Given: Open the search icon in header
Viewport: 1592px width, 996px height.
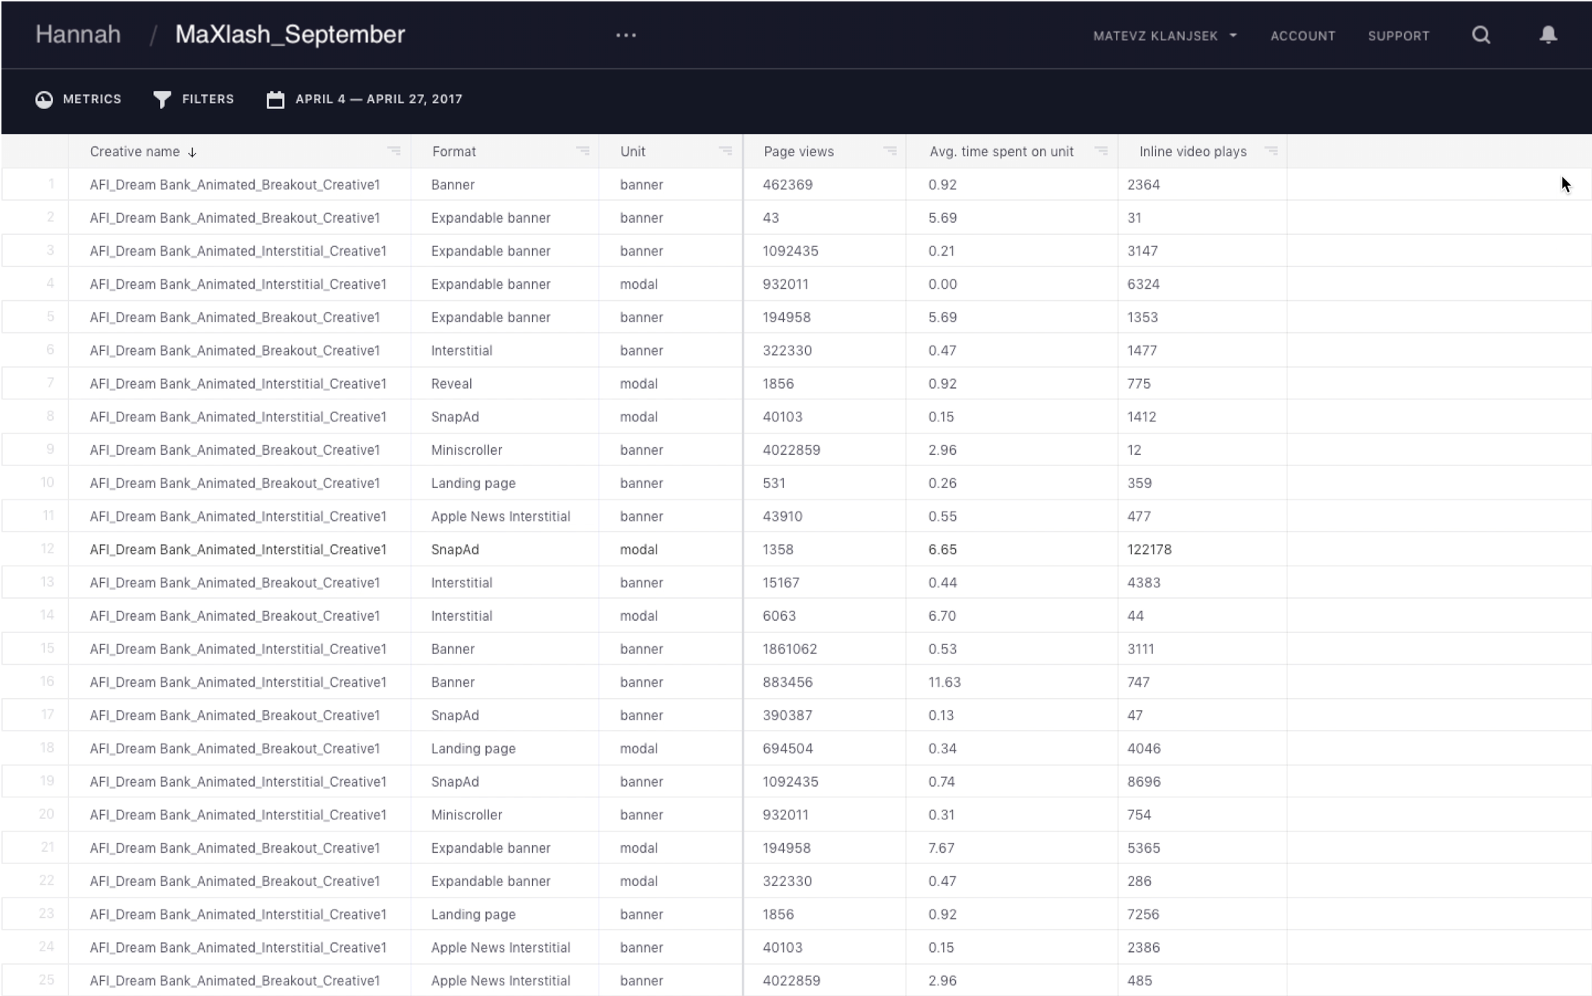Looking at the screenshot, I should click(1481, 36).
